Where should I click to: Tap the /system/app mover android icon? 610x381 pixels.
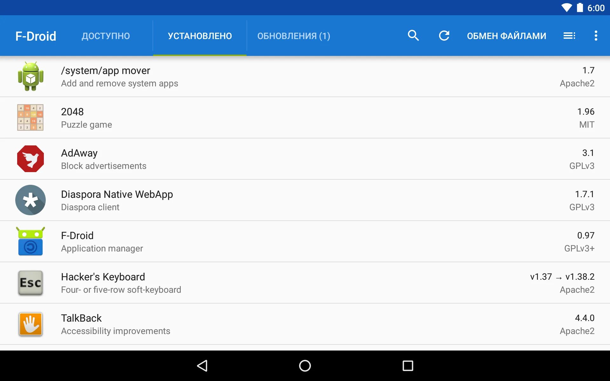click(30, 77)
